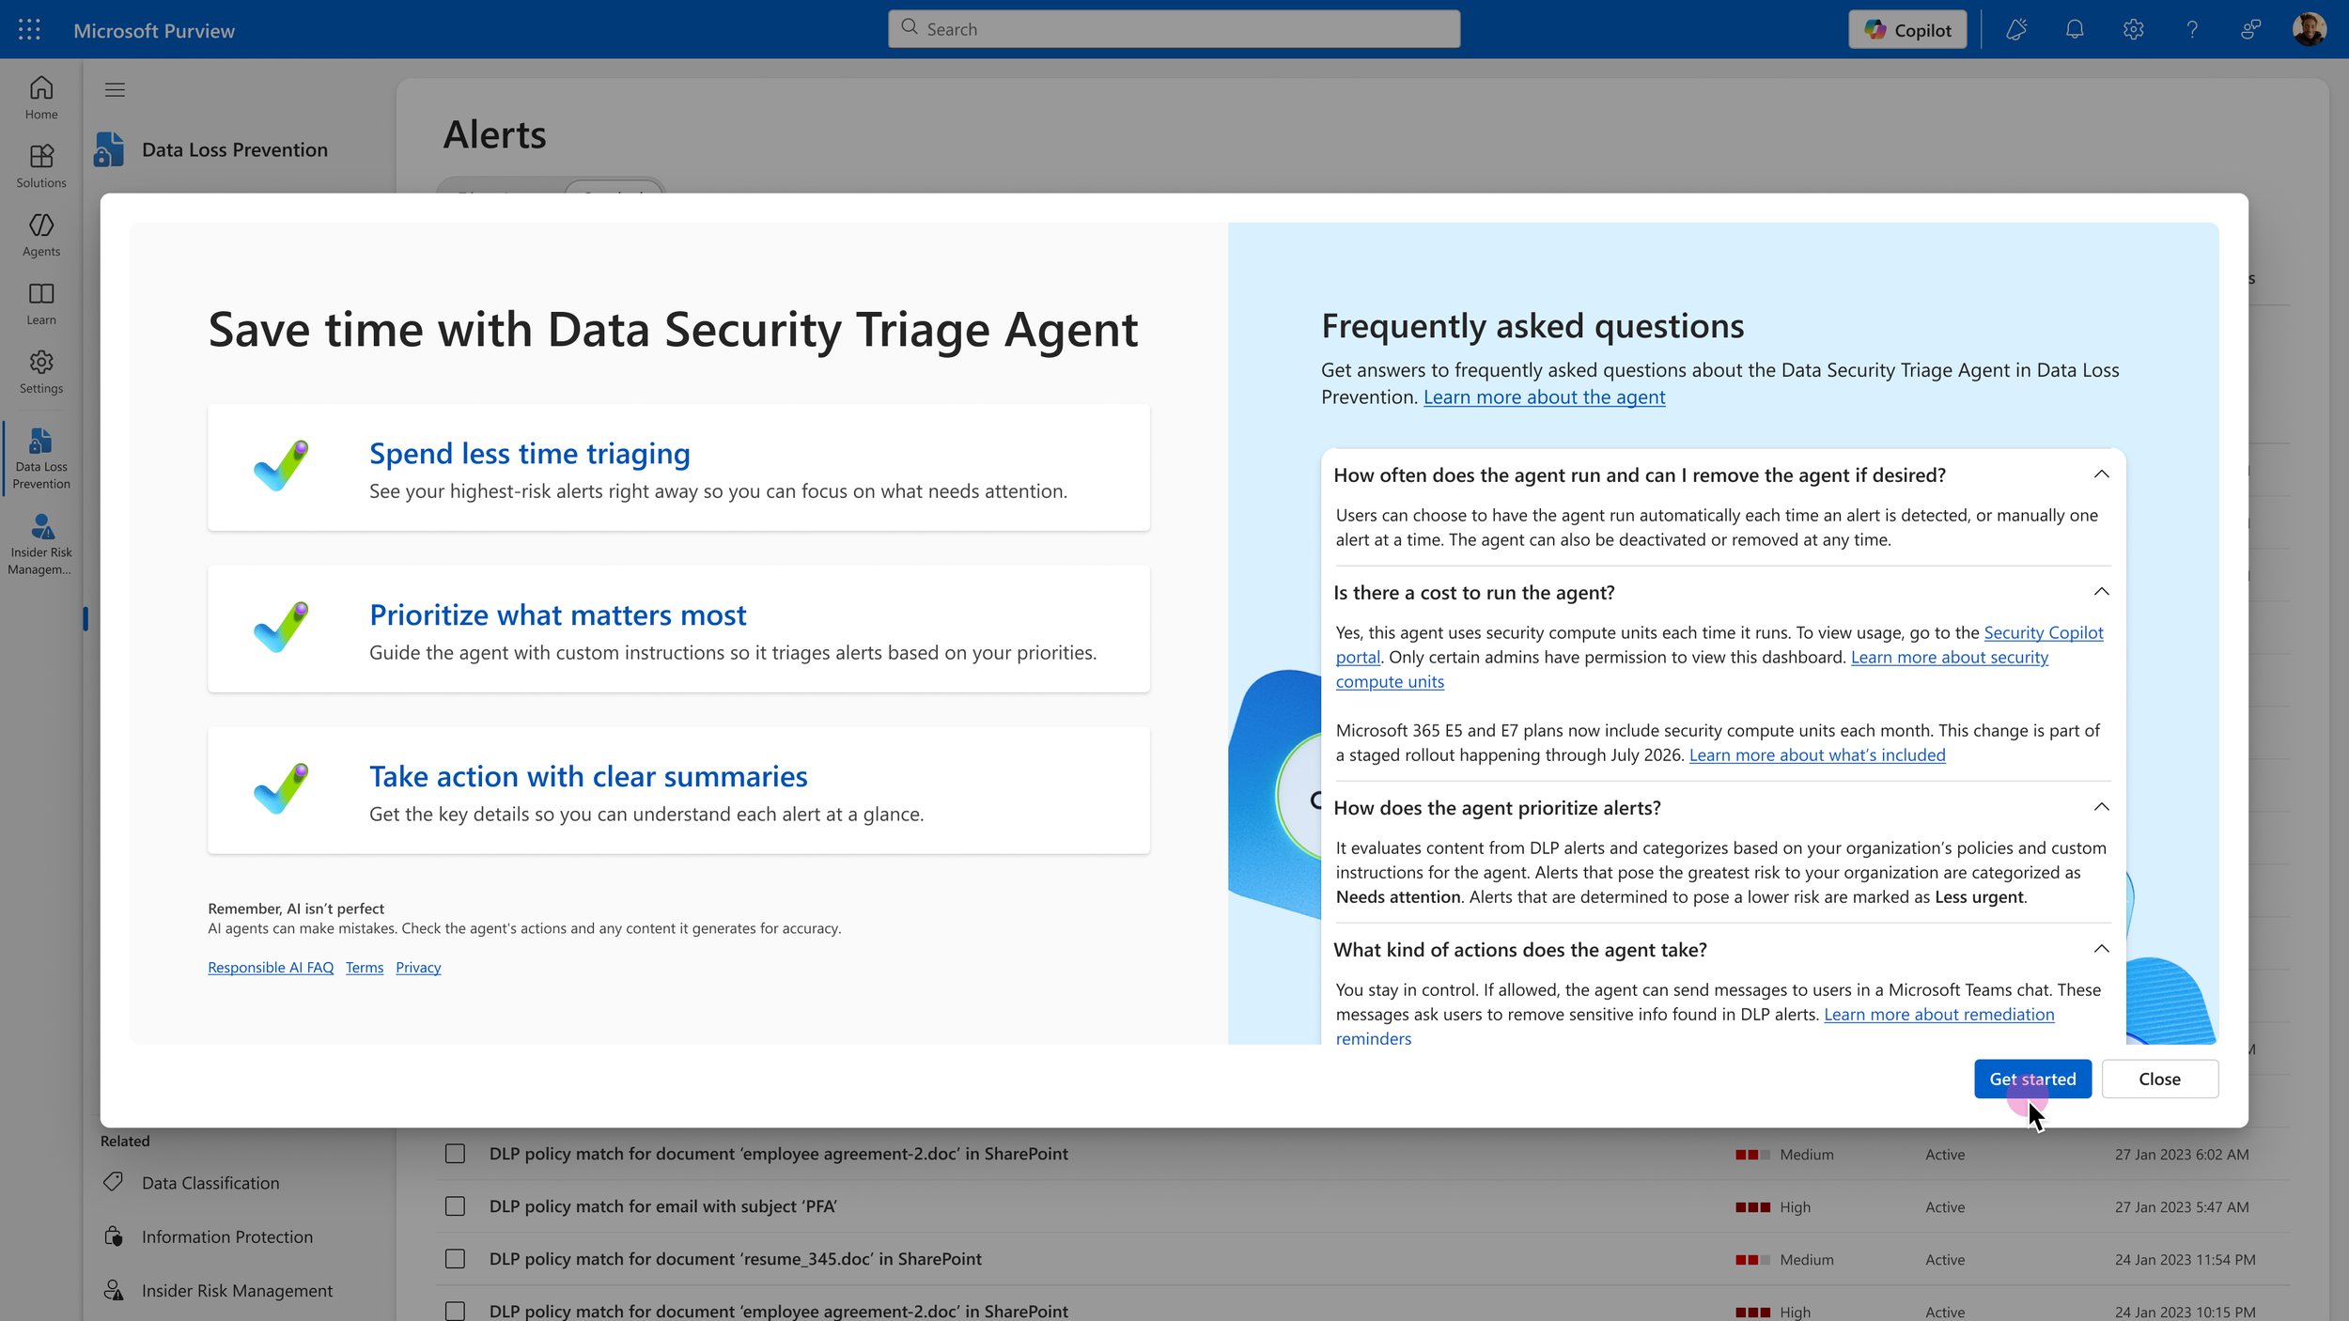This screenshot has width=2349, height=1321.
Task: Click the '27 Jan 2023 6:02 AM' date cell
Action: tap(2182, 1155)
